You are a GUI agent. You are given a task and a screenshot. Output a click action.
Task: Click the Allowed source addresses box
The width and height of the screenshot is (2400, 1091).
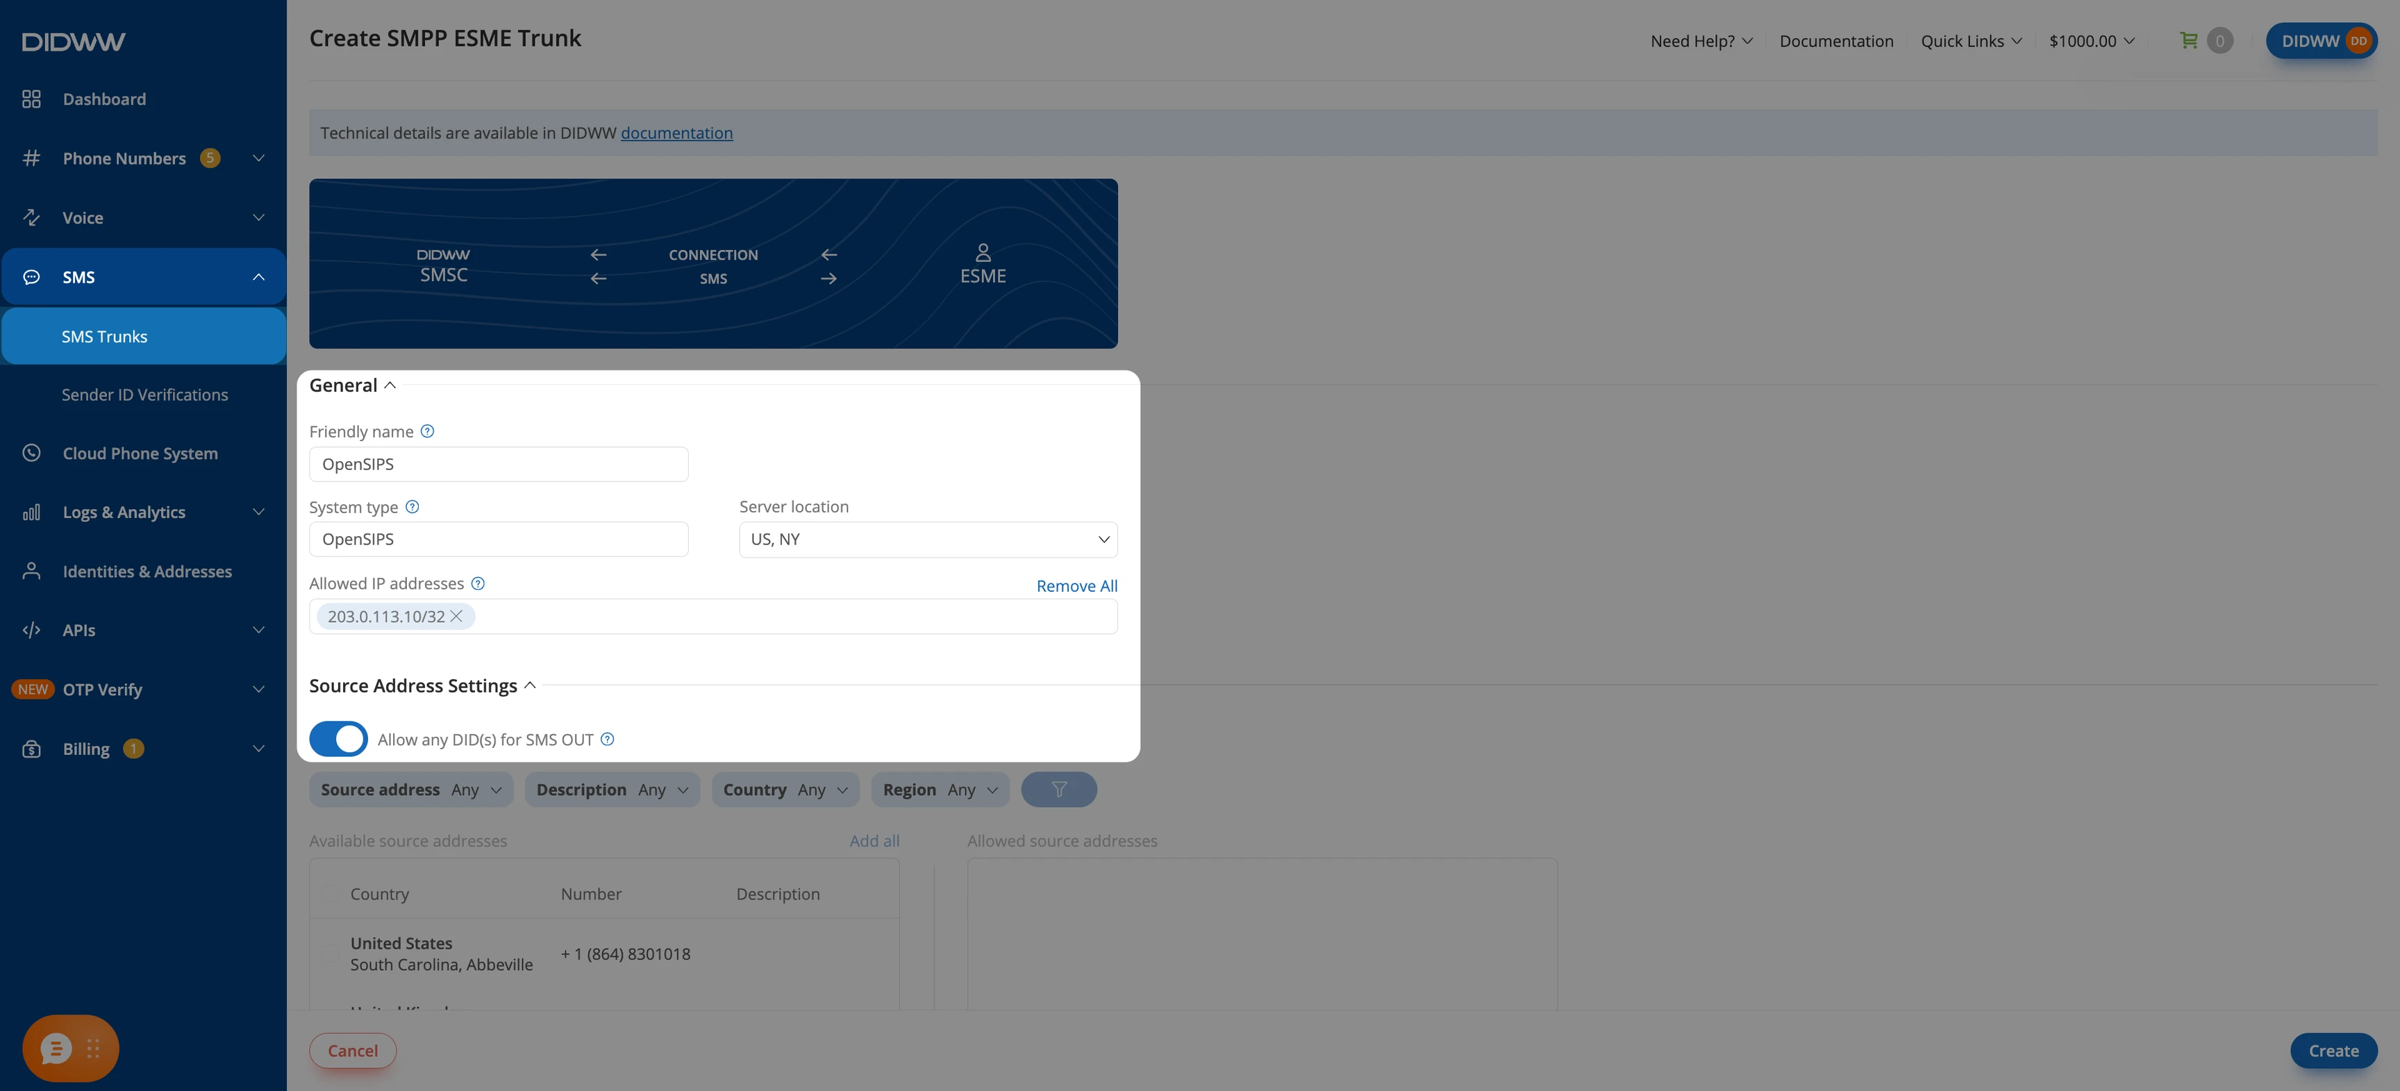click(1262, 933)
